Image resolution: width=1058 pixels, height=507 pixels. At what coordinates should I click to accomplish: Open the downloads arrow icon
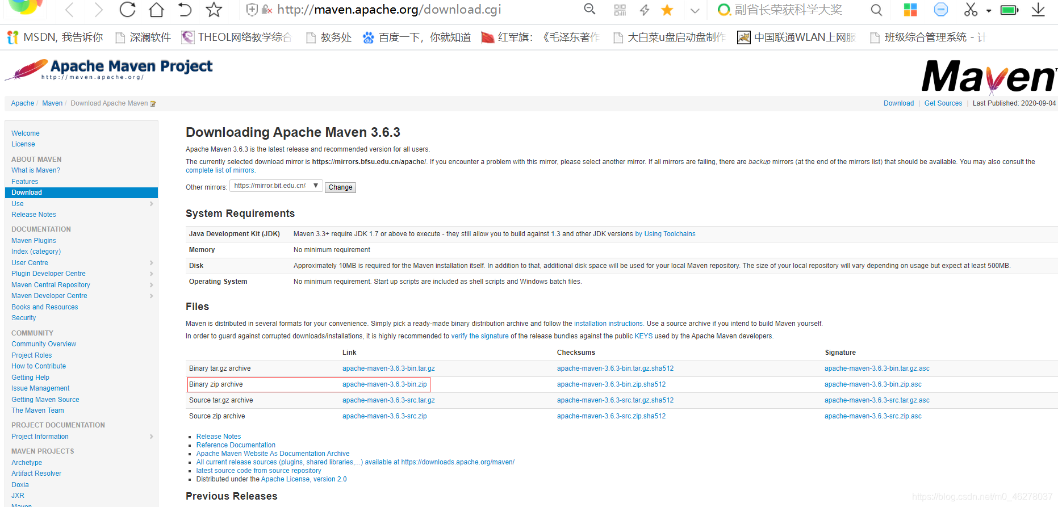pyautogui.click(x=1038, y=10)
